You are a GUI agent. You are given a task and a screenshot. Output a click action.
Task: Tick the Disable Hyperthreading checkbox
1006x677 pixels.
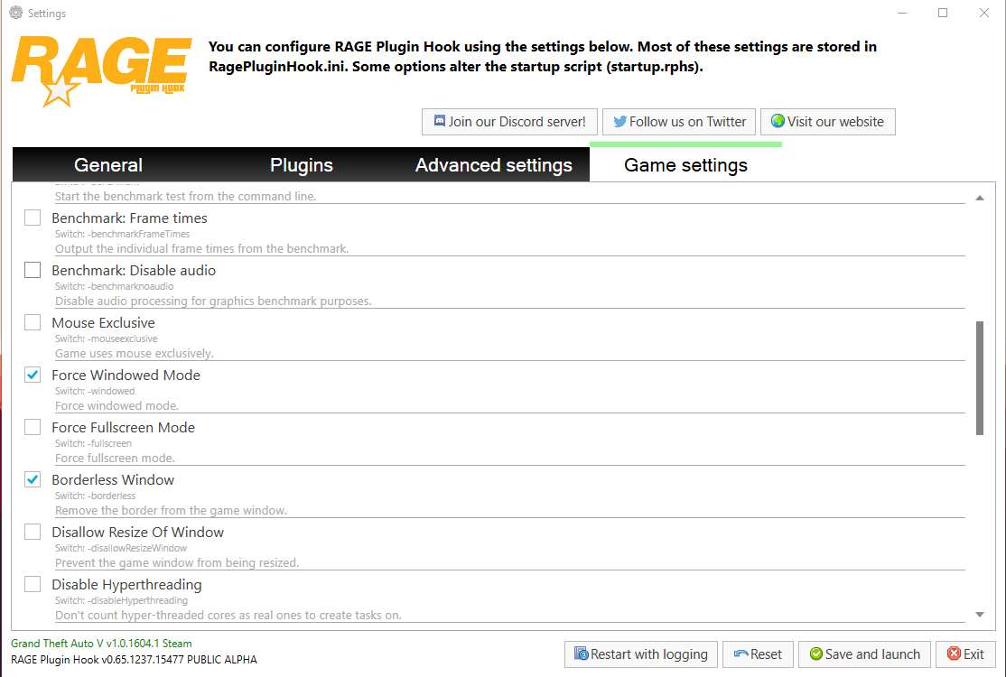(x=33, y=584)
